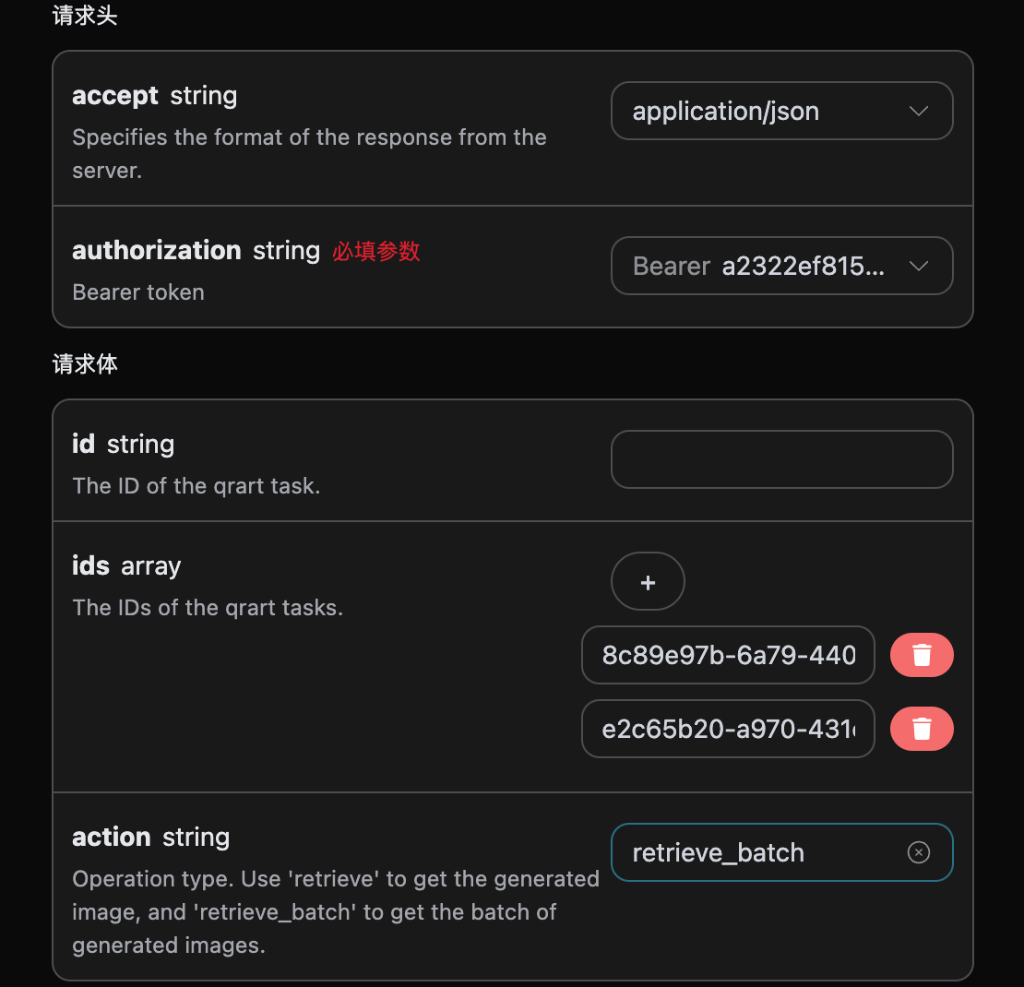
Task: Delete the 8c89e97b task ID entry
Action: click(x=921, y=655)
